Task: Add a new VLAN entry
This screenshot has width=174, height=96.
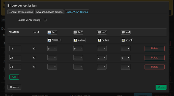Action: 14,77
